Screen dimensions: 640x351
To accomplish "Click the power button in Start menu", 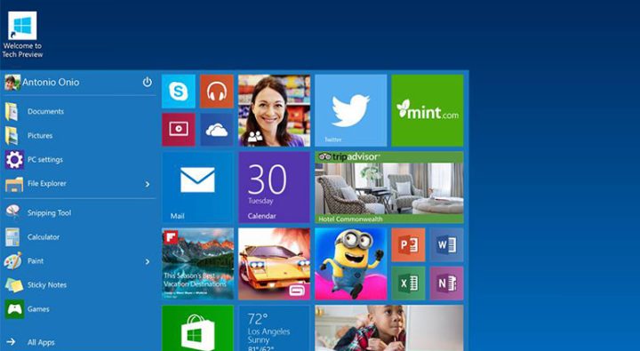I will point(148,82).
